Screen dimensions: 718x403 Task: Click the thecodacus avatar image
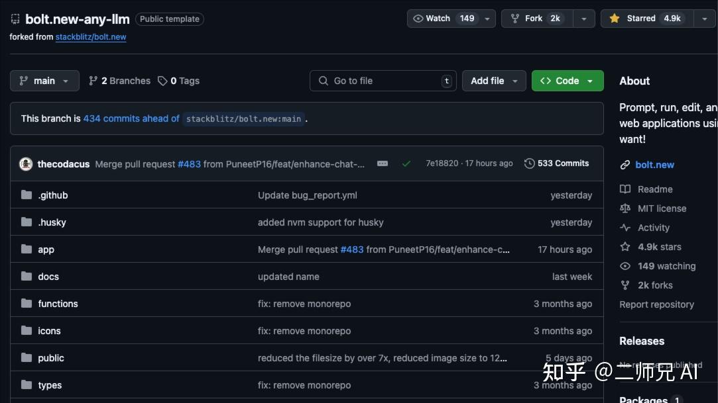26,163
